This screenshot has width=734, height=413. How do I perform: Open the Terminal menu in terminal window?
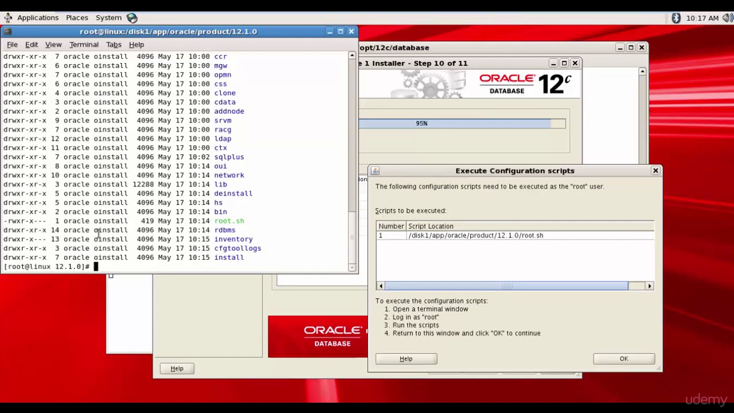tap(84, 44)
